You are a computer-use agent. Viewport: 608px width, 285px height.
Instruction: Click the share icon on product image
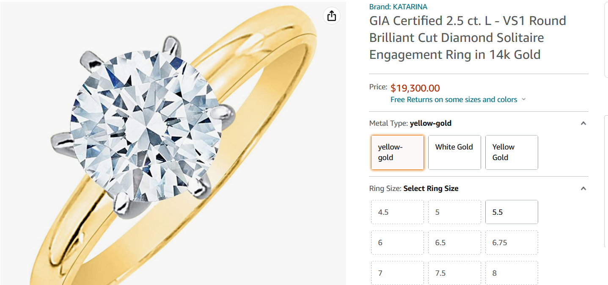[x=332, y=16]
